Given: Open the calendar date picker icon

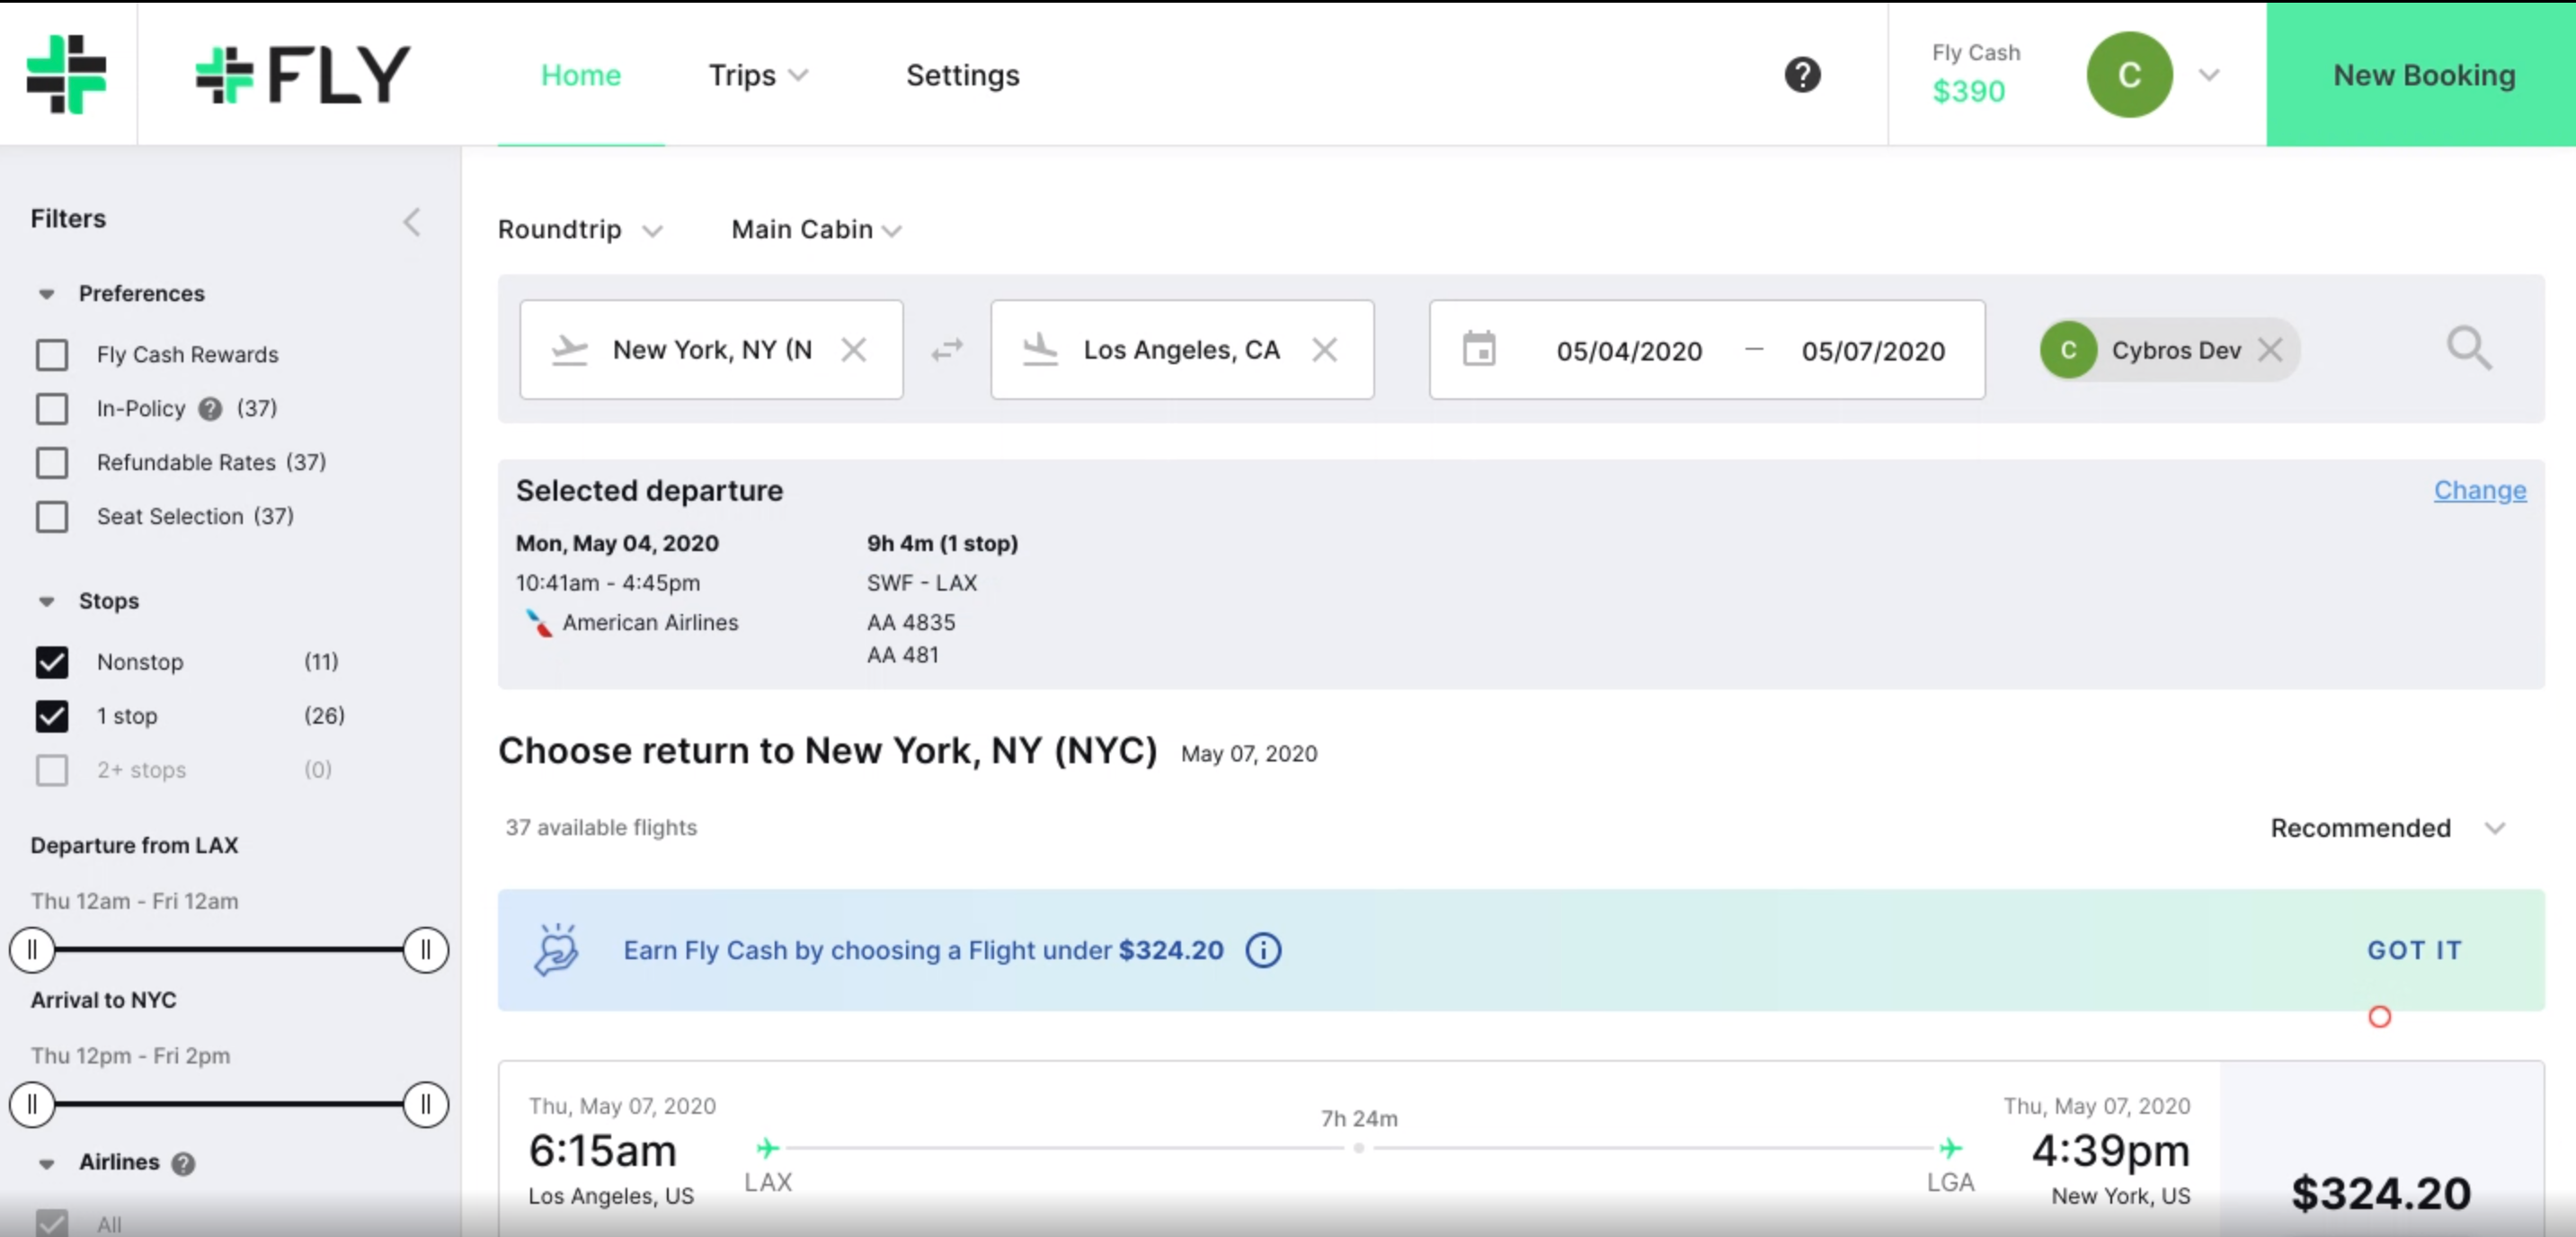Looking at the screenshot, I should pos(1479,349).
